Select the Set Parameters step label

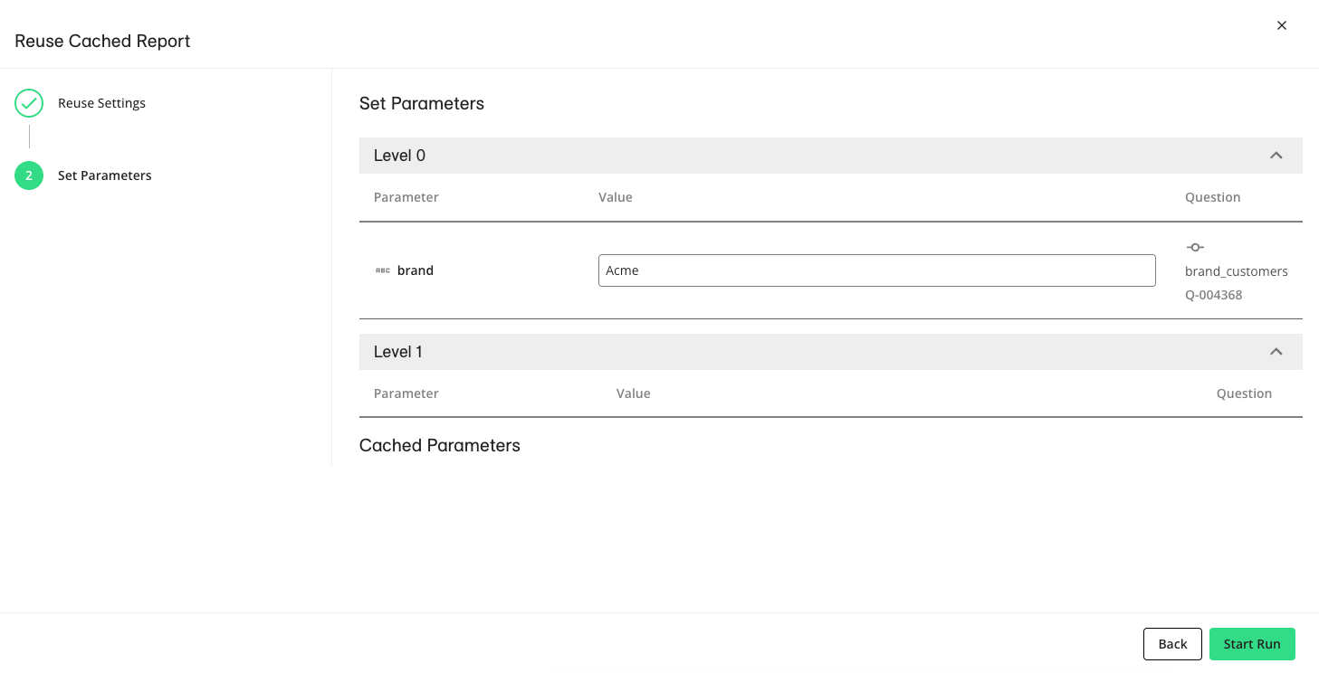[104, 175]
